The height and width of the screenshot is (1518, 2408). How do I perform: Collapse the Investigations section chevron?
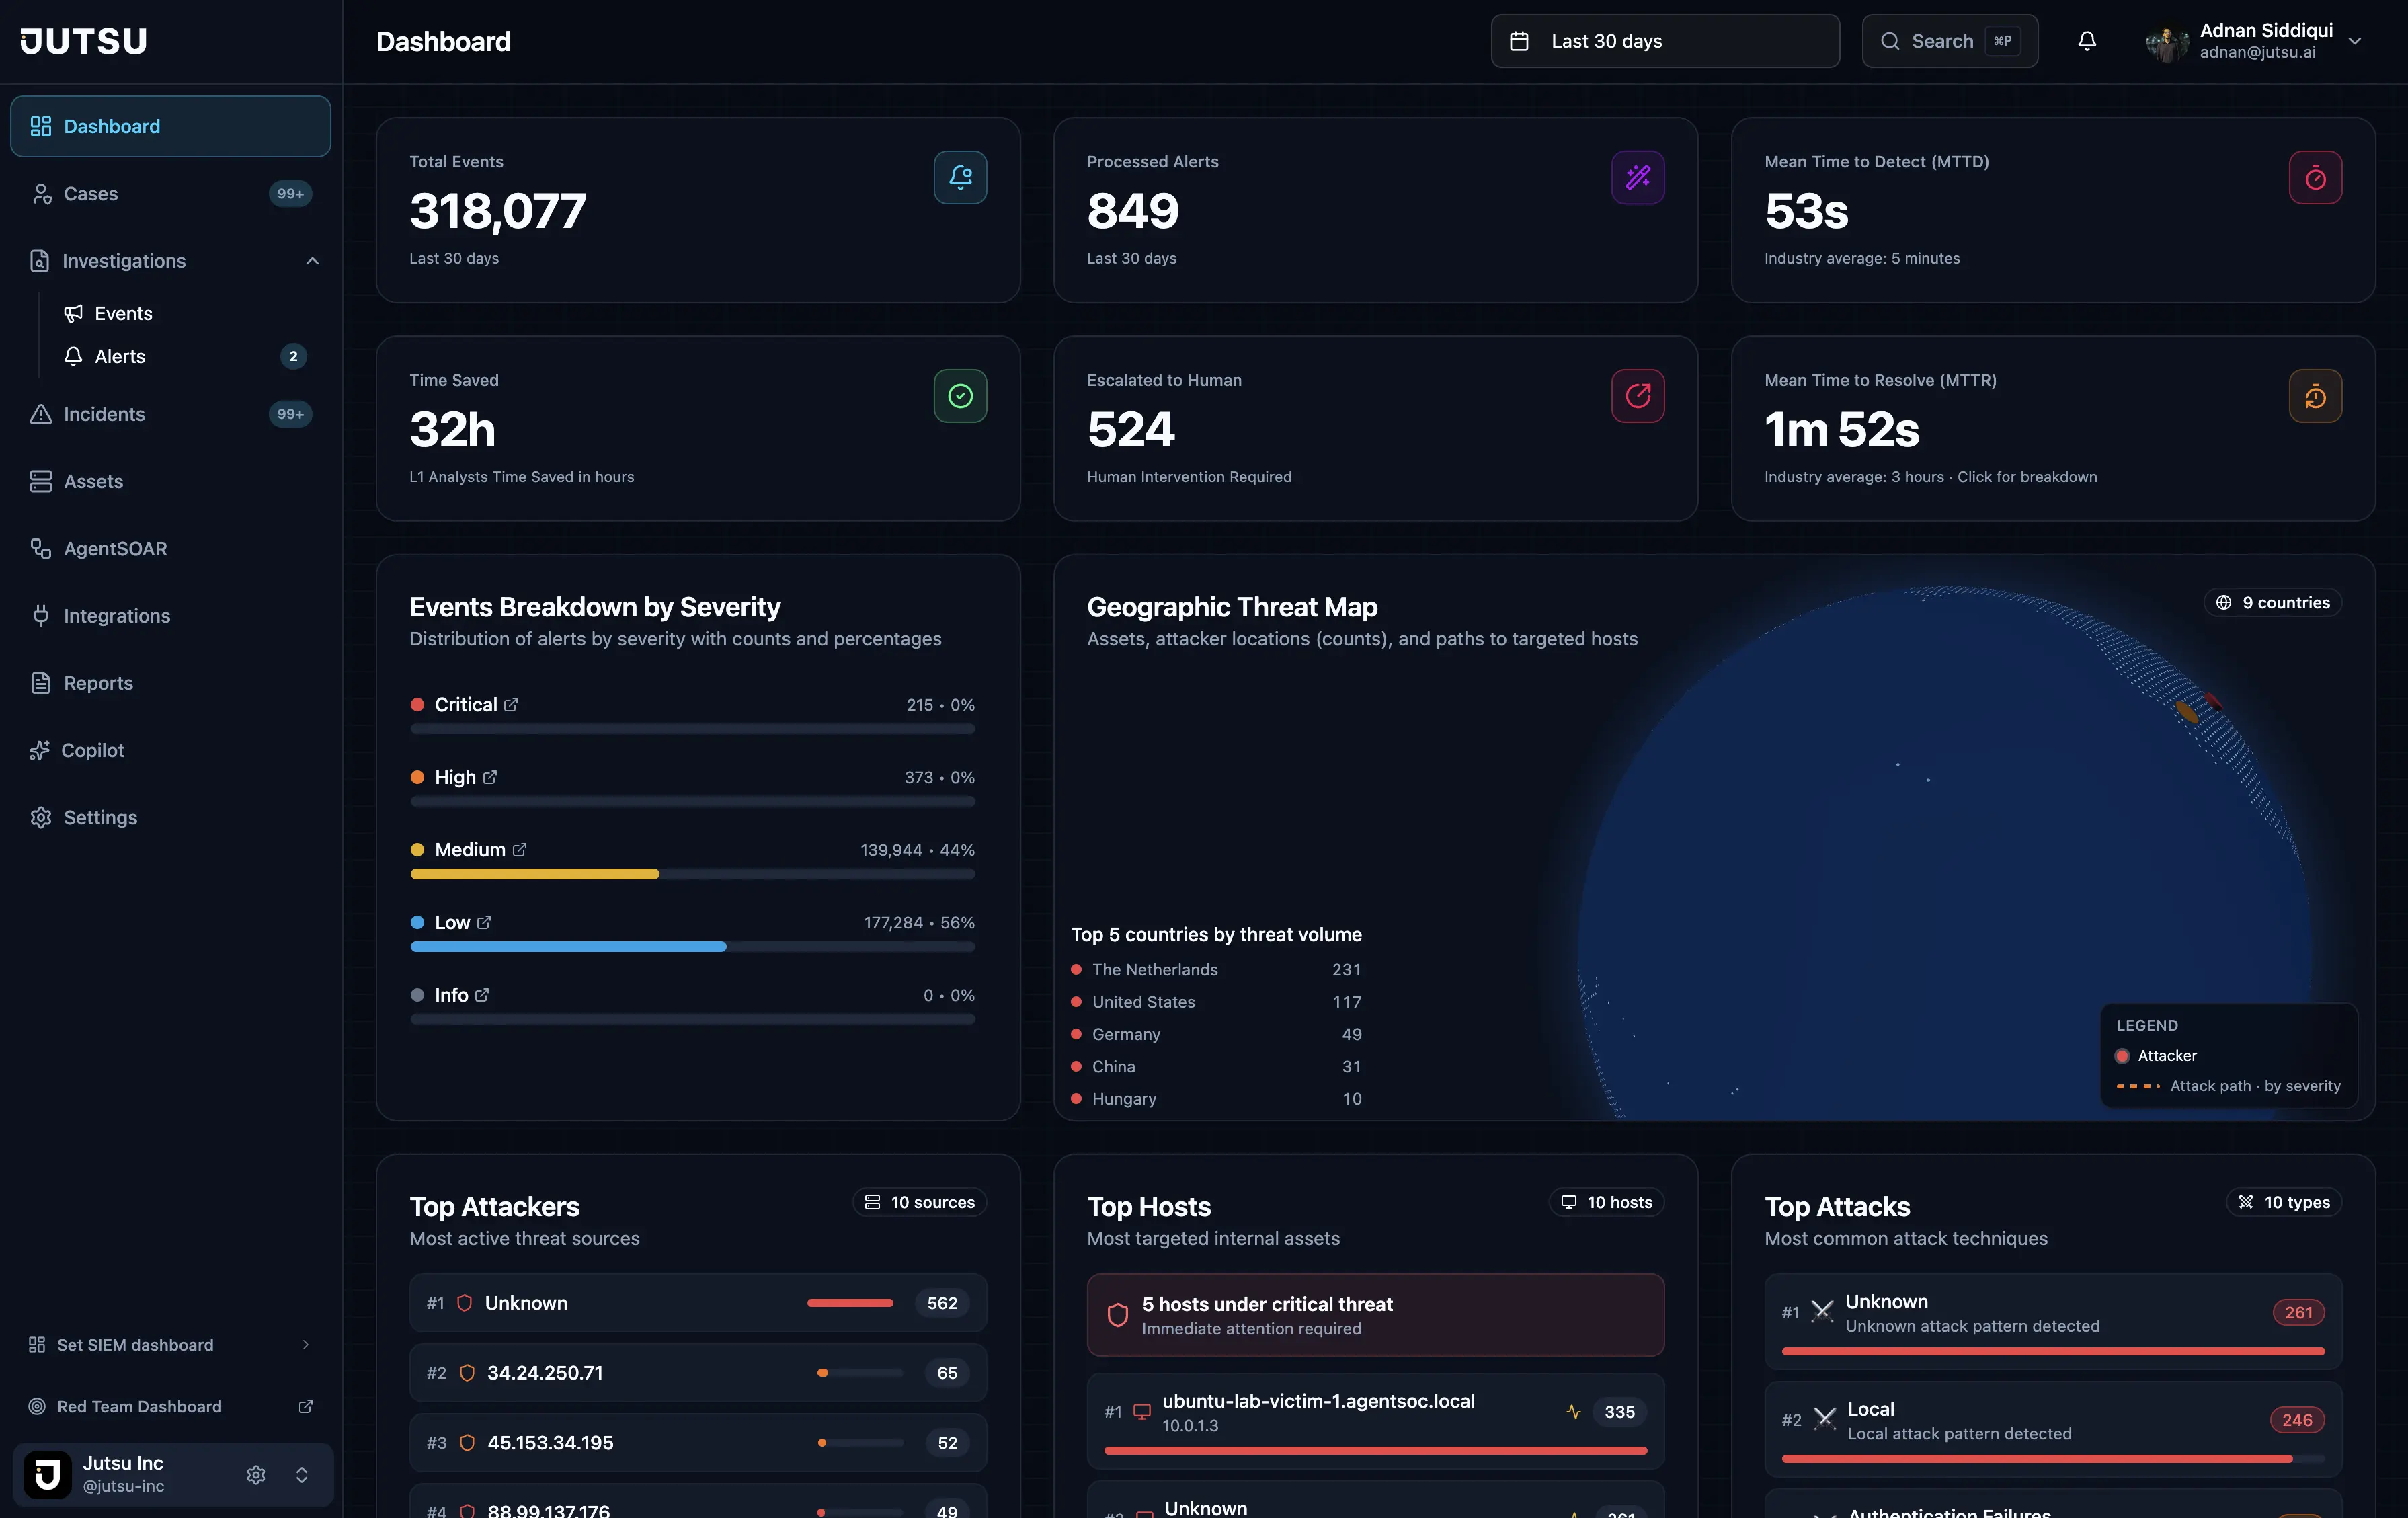click(x=312, y=261)
